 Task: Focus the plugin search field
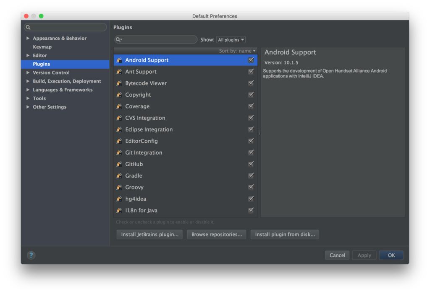tap(156, 40)
